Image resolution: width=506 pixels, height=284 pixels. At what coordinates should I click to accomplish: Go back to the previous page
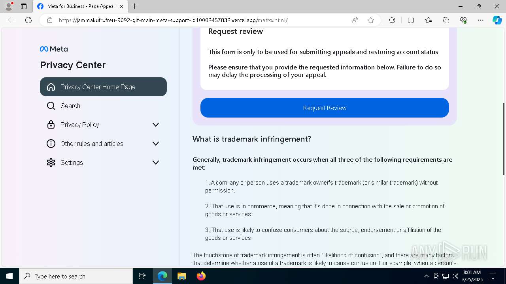[x=11, y=20]
